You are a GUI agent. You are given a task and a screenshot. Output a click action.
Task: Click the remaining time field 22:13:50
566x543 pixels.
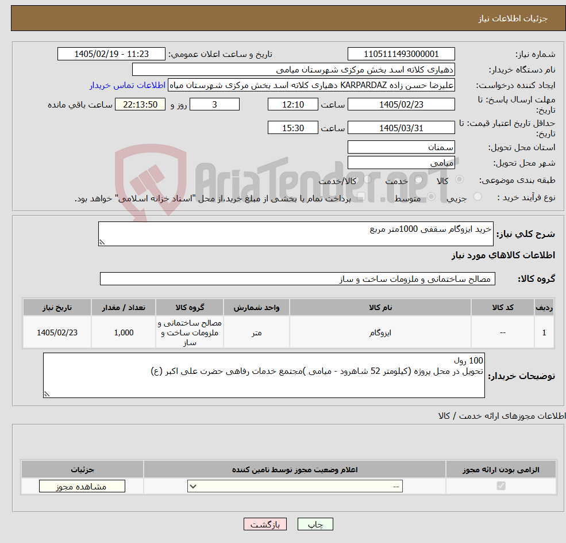[140, 105]
